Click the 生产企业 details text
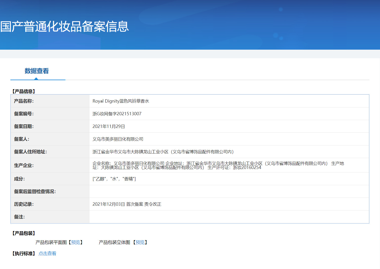Image resolution: width=380 pixels, height=269 pixels. [x=218, y=165]
